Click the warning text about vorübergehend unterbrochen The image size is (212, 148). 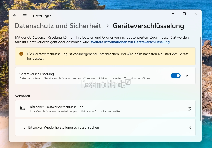click(108, 56)
